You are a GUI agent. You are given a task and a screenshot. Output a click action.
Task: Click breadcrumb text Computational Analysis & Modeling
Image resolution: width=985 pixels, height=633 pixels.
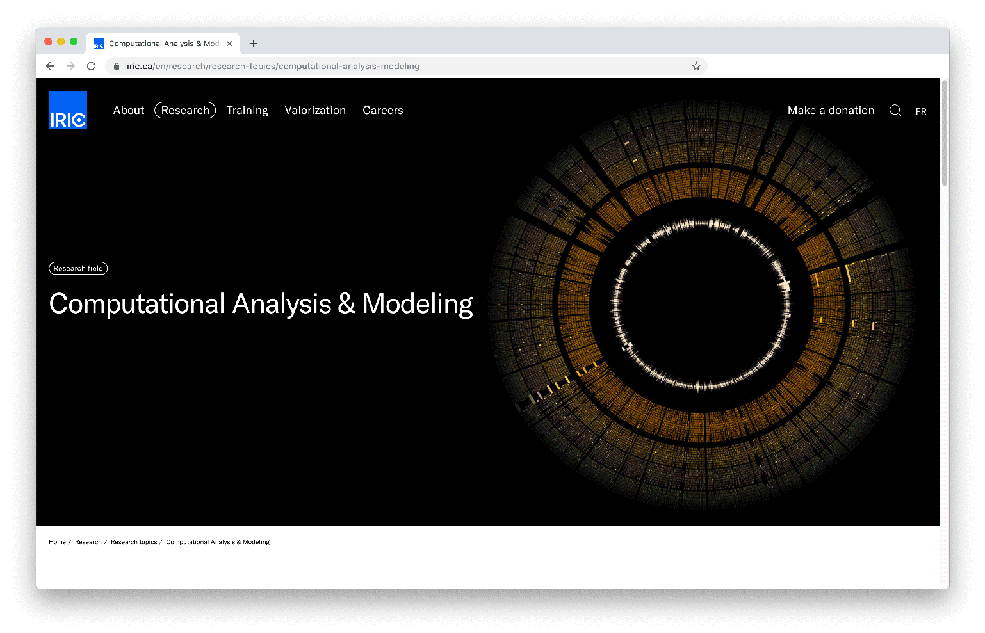click(218, 542)
